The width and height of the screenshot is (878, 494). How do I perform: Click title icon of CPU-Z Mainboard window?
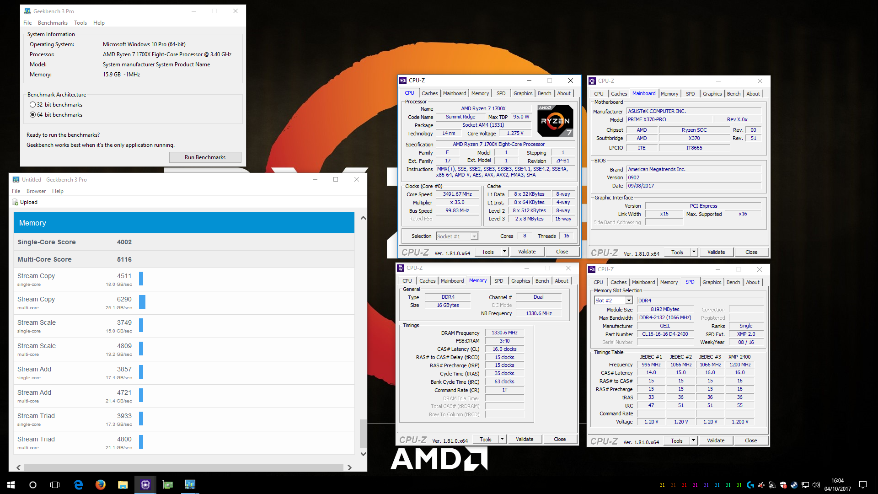pyautogui.click(x=592, y=81)
